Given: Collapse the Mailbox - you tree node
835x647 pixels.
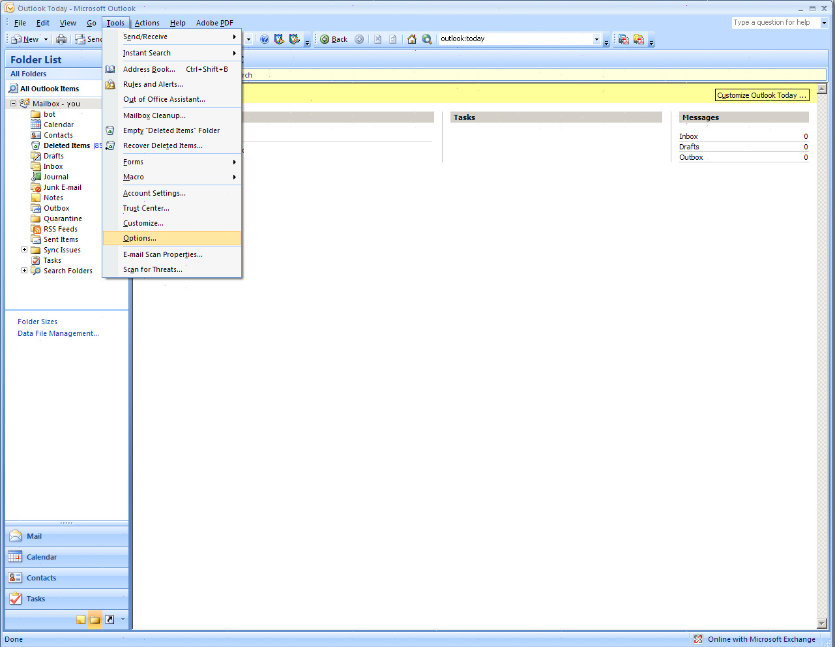Looking at the screenshot, I should [13, 104].
